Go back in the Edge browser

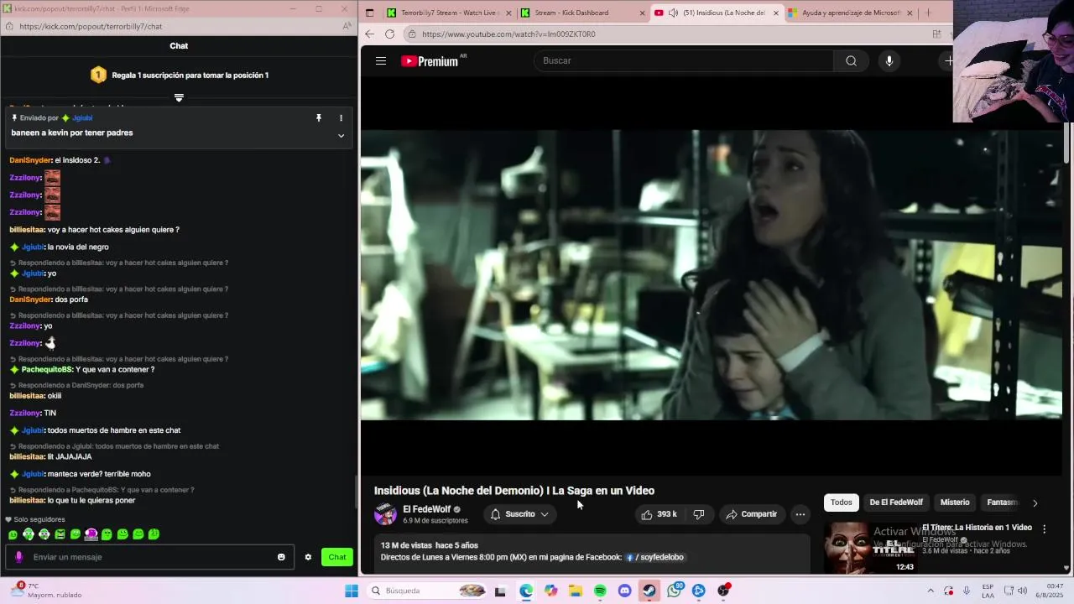370,34
